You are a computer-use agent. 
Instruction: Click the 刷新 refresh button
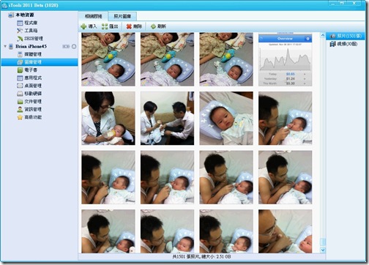[x=158, y=26]
